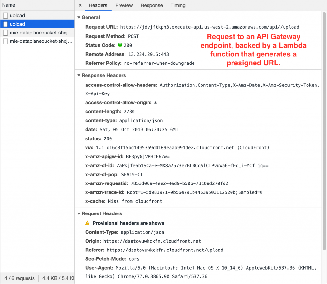This screenshot has width=327, height=284.
Task: Collapse the Response Headers section
Action: click(79, 75)
